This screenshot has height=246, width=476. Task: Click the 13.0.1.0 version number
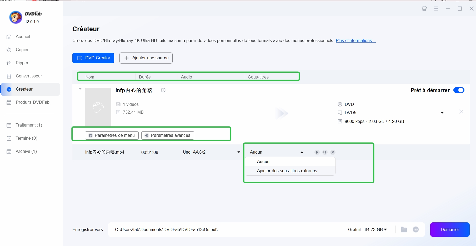point(32,22)
